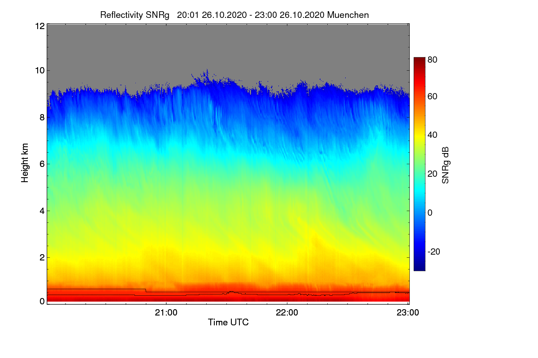Click the 21:00 time tick label
The width and height of the screenshot is (538, 358).
coord(166,313)
